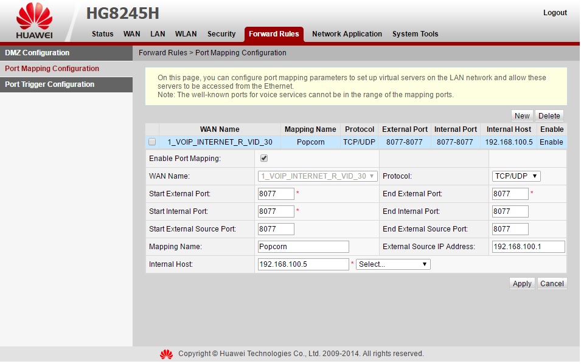Click the Protocol column header
Viewport: 581px width, 364px height.
pos(360,129)
